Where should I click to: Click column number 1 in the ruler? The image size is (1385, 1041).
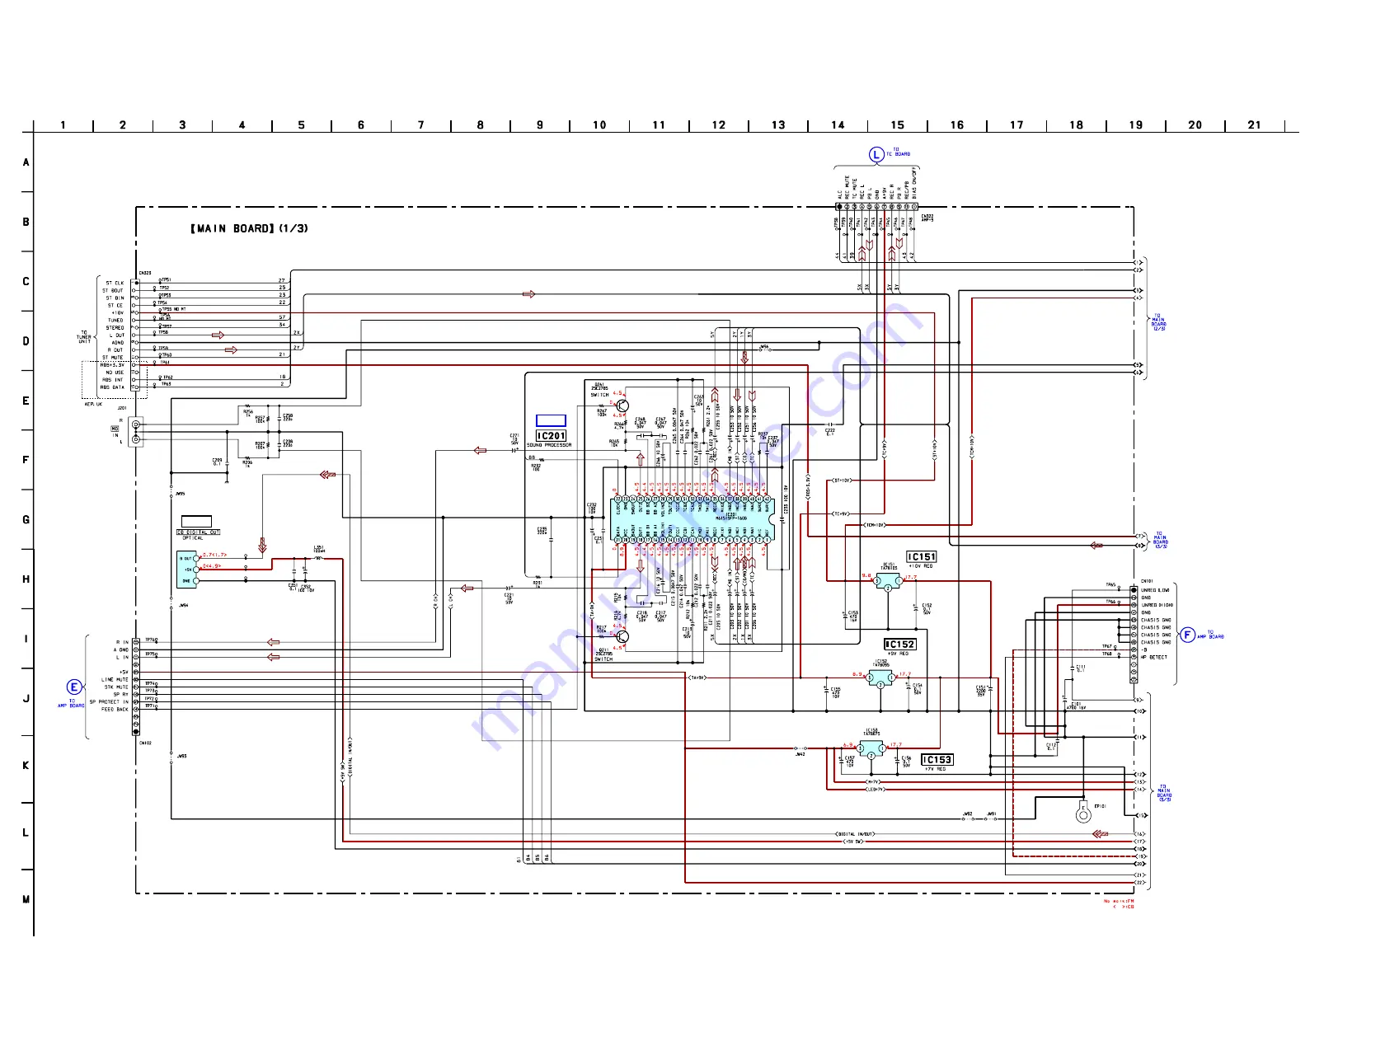coord(63,125)
